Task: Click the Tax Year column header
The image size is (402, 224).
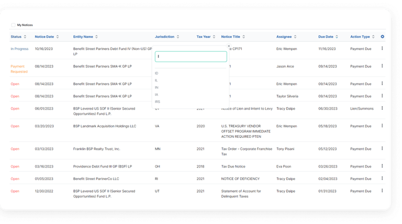Action: (204, 37)
